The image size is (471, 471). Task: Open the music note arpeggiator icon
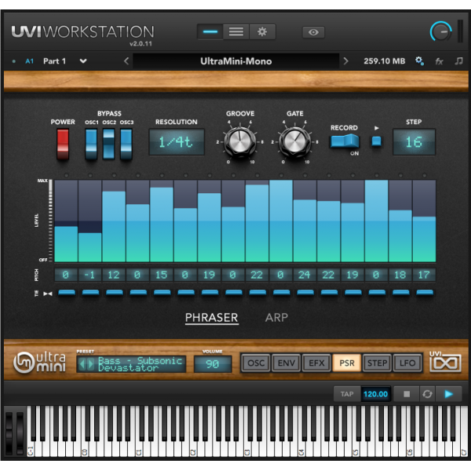(458, 60)
